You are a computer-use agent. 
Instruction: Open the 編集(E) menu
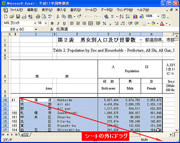click(x=32, y=10)
